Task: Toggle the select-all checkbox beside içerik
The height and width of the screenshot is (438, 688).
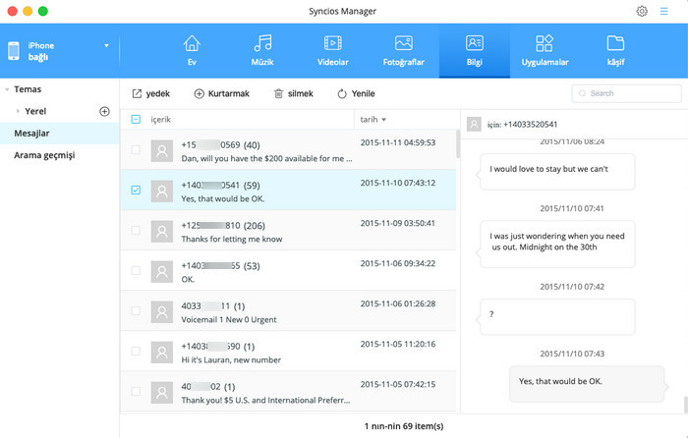Action: point(136,119)
